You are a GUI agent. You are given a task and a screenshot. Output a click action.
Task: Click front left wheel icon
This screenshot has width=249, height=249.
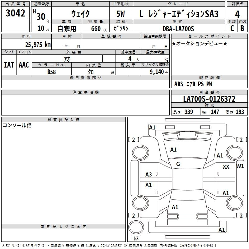click(x=140, y=153)
